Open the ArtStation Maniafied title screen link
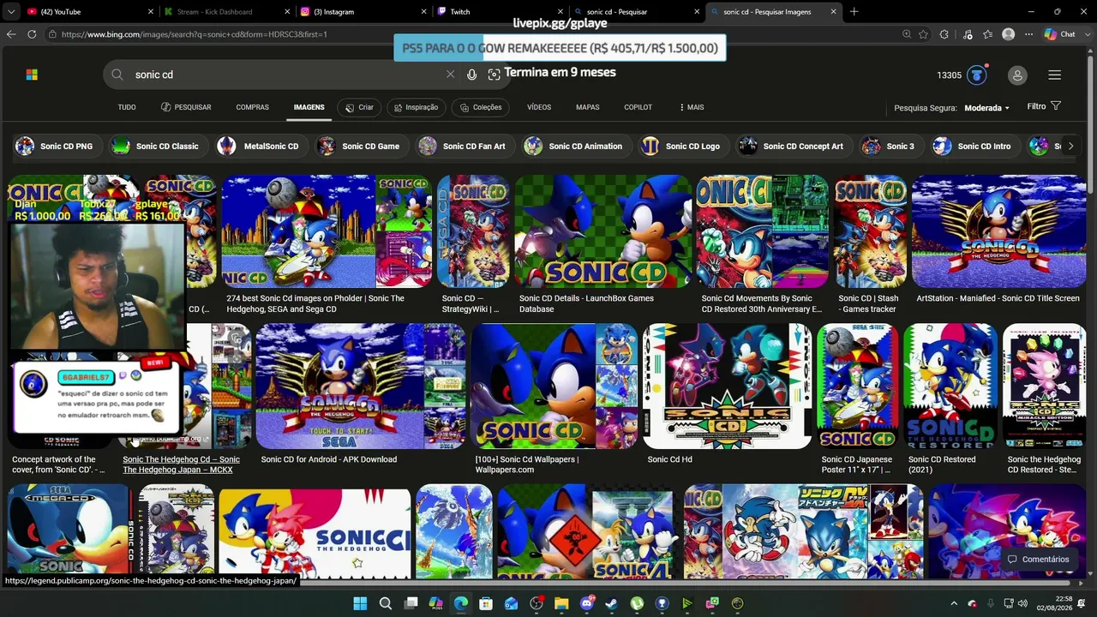 [x=998, y=298]
